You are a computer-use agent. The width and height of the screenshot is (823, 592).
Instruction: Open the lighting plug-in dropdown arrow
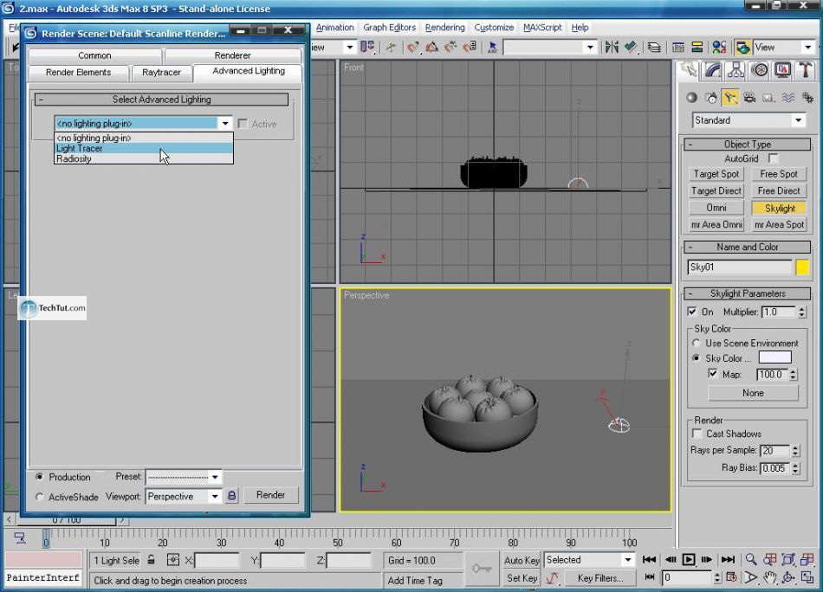(x=225, y=123)
